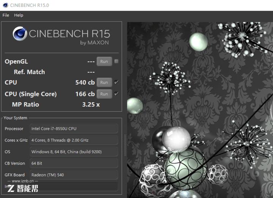
Task: Click the MP Ratio 3.25 x value
Action: pos(91,104)
